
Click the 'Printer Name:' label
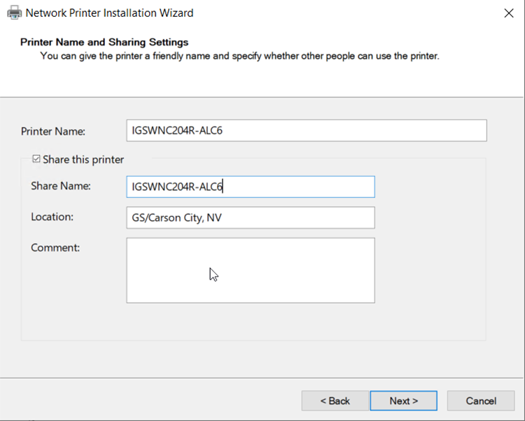point(53,131)
